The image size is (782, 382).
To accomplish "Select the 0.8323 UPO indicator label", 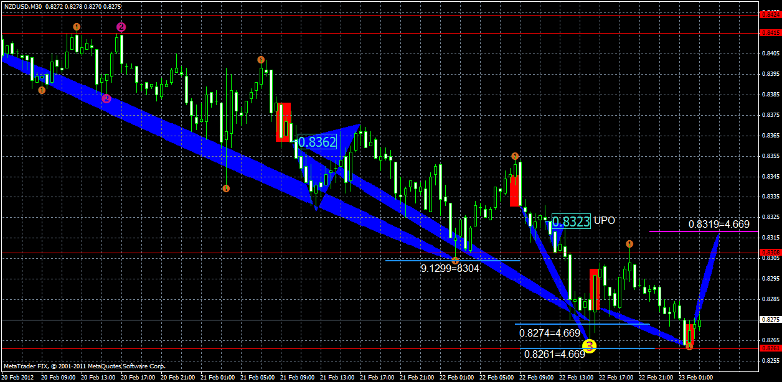I will click(x=570, y=220).
